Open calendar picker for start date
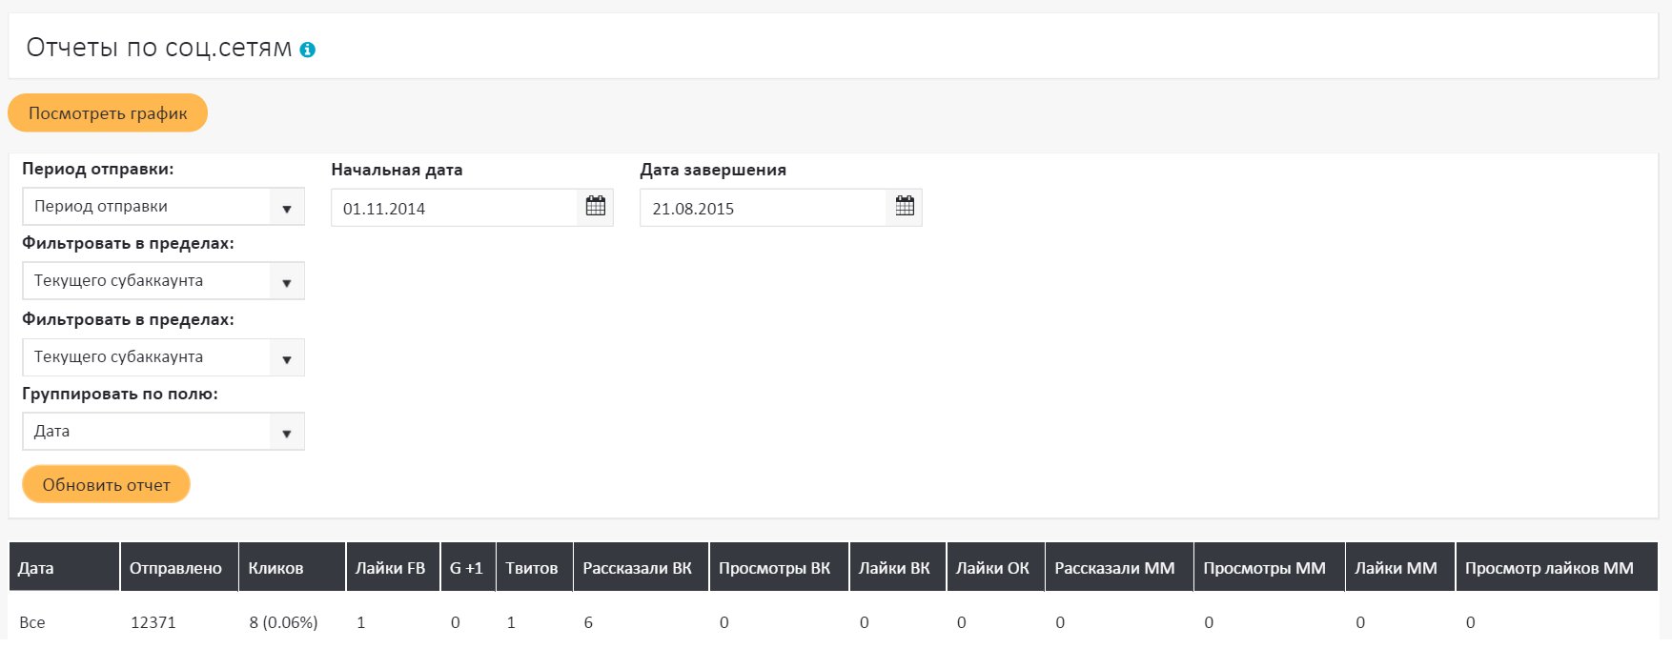The width and height of the screenshot is (1672, 649). [596, 207]
